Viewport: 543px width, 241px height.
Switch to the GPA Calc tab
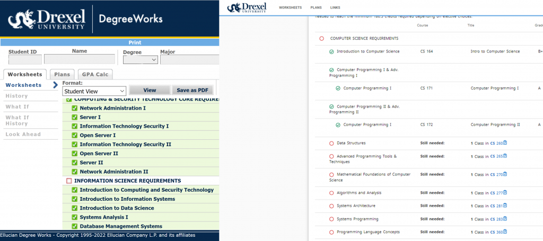point(95,74)
